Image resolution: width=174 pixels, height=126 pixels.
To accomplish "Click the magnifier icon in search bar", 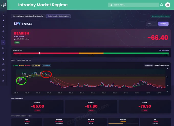I will pos(111,5).
